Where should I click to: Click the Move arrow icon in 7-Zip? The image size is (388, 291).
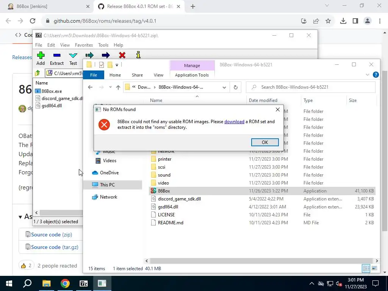[106, 55]
